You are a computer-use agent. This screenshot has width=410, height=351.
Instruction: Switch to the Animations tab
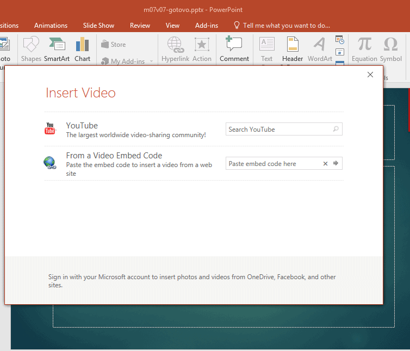point(51,26)
